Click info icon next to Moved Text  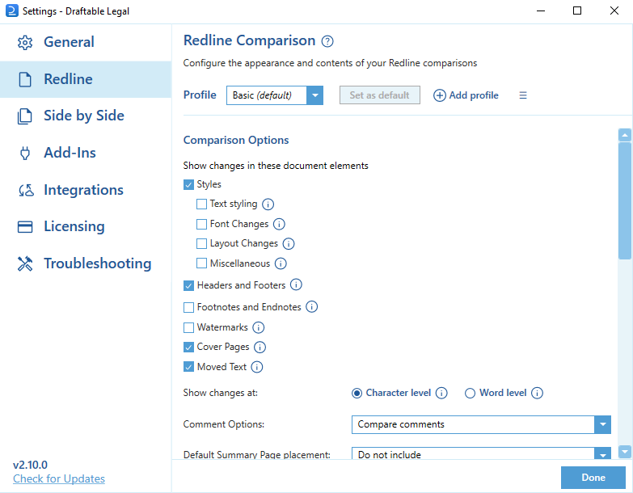(257, 367)
